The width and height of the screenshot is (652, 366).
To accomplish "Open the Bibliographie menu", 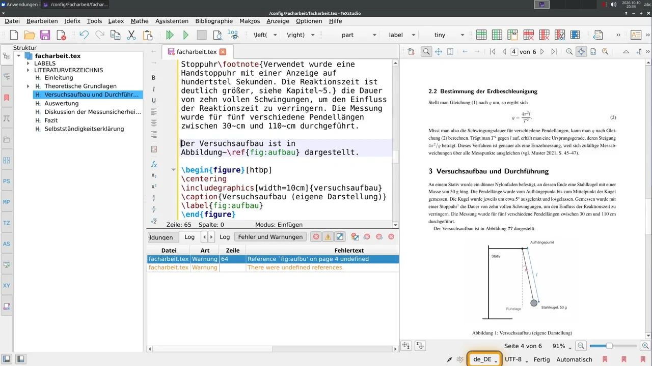I will (214, 21).
